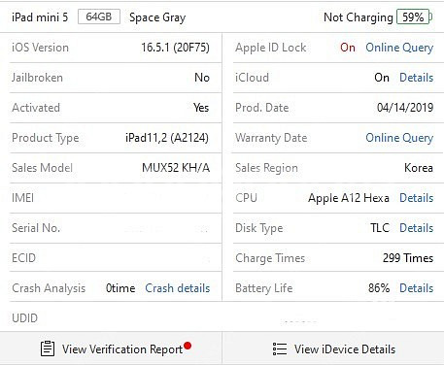Click the 86% battery life value
This screenshot has width=444, height=365.
[x=379, y=288]
